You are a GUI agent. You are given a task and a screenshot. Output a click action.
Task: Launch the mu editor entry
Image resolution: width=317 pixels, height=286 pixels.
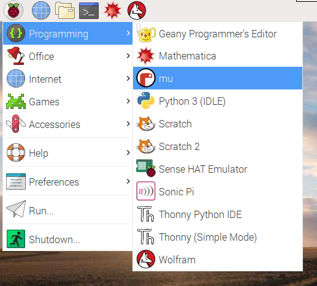[218, 78]
